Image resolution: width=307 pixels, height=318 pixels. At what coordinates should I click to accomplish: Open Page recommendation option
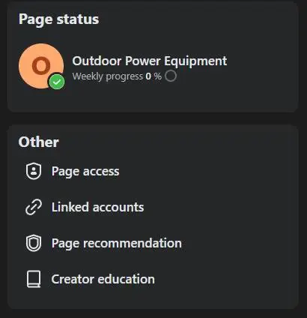[117, 243]
